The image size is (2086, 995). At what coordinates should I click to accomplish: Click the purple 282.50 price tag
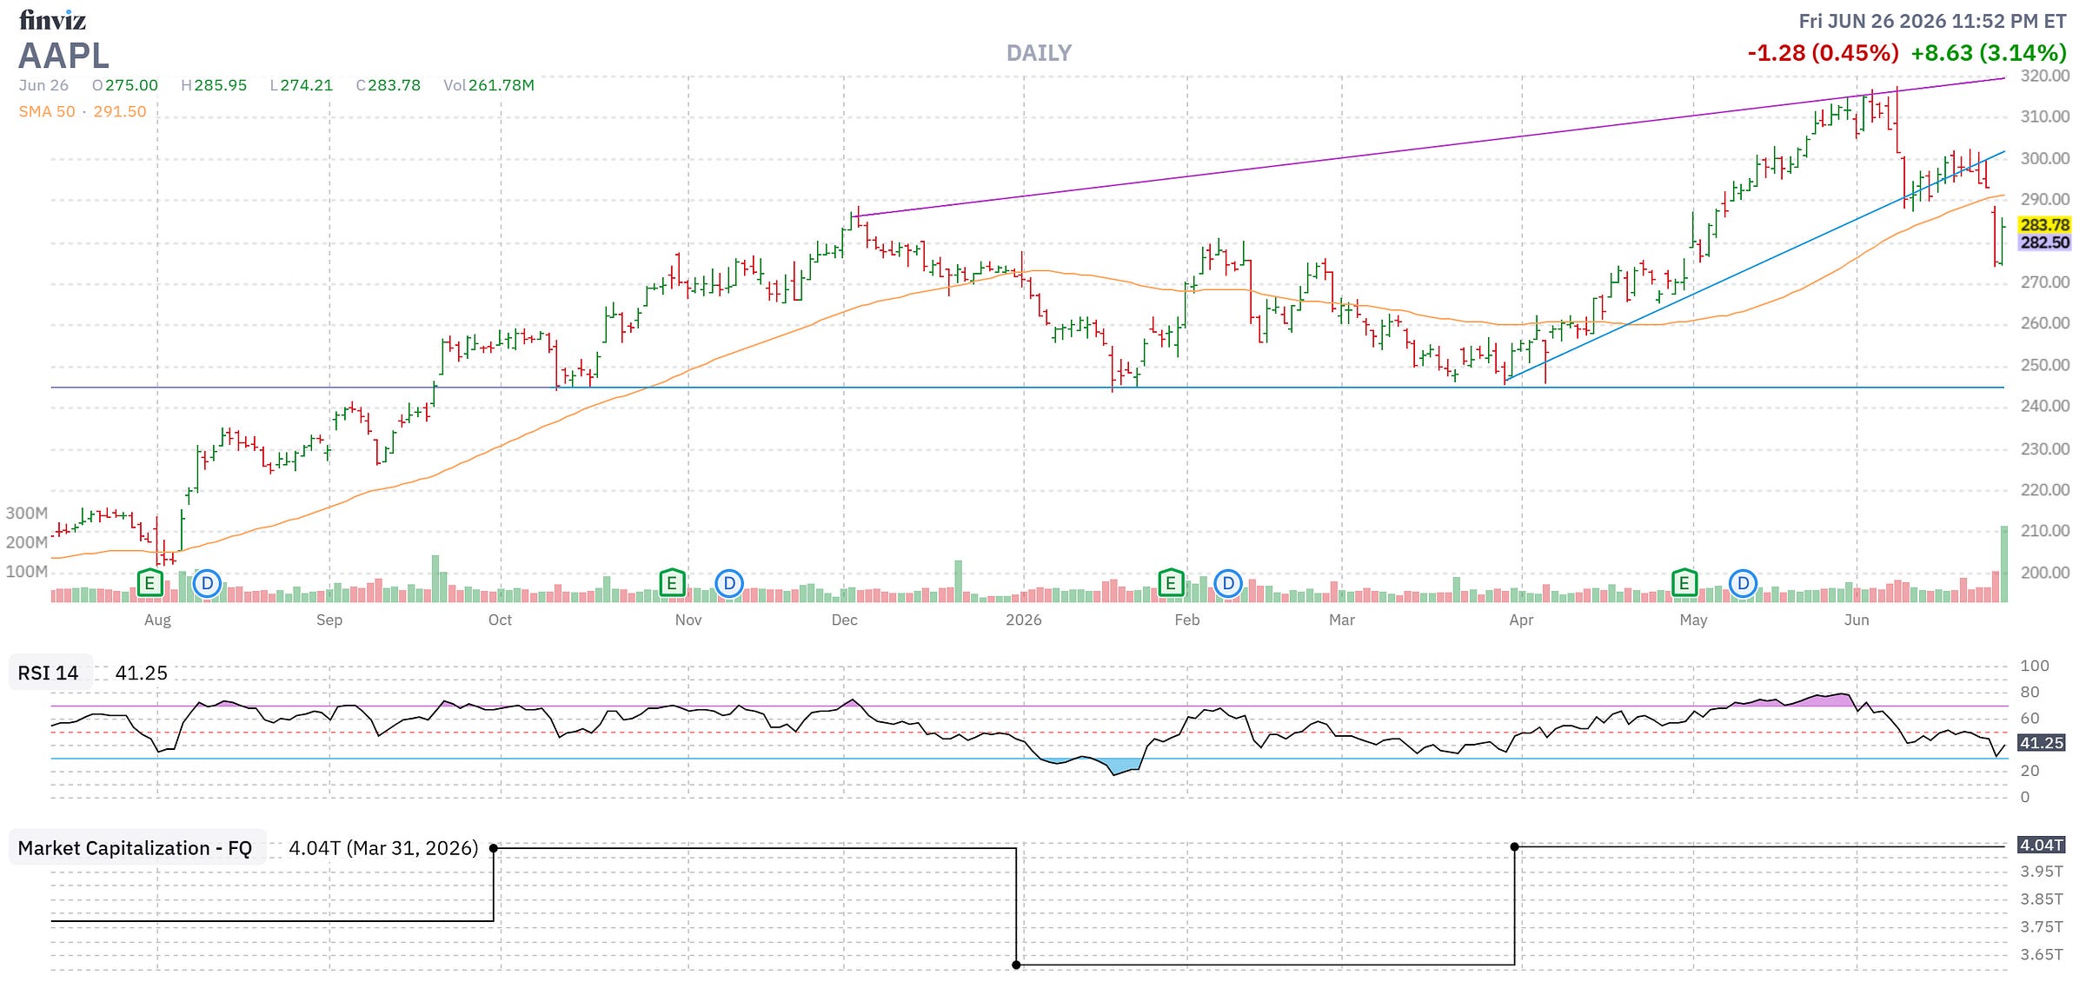(2045, 242)
